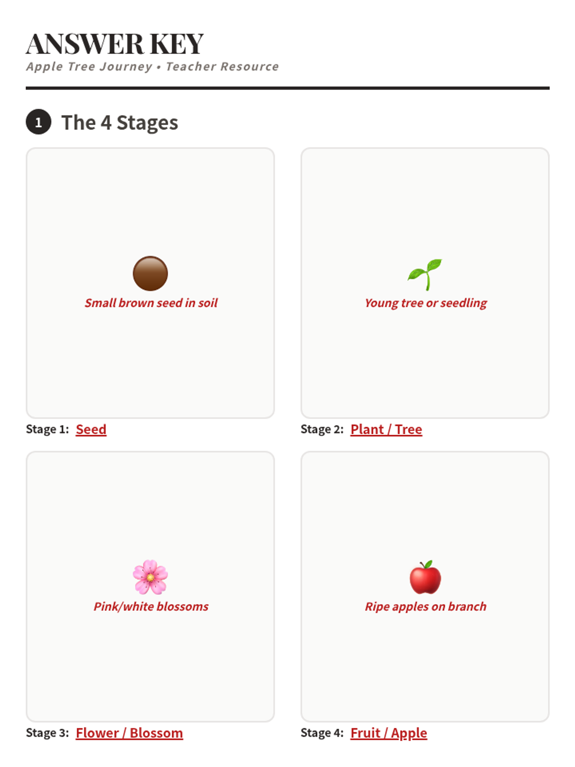Click the 'Stage 2:' label
This screenshot has width=575, height=767.
coord(322,429)
